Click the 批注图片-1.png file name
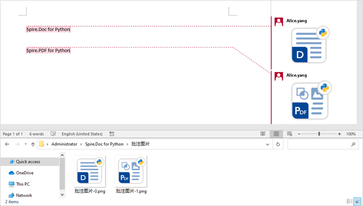The height and width of the screenshot is (206, 363). 131,191
